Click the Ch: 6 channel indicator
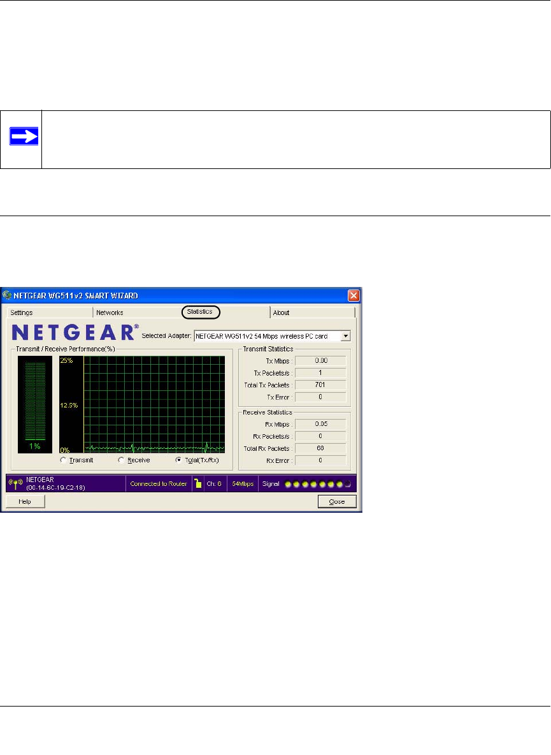The image size is (551, 755). pos(214,484)
